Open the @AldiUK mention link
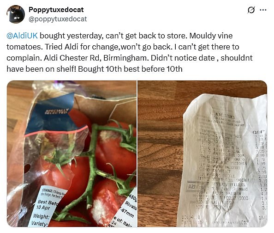 click(22, 36)
